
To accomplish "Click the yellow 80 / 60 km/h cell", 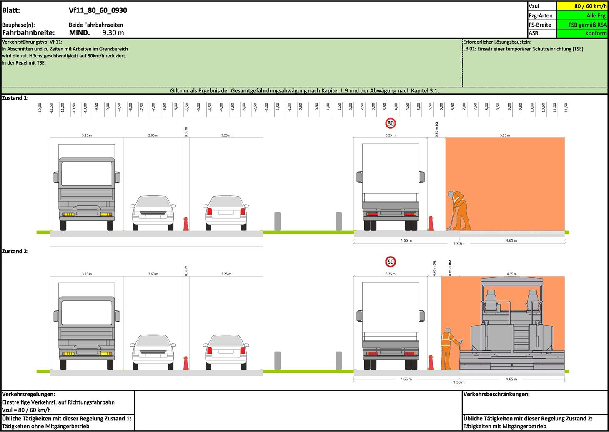I will pyautogui.click(x=582, y=6).
